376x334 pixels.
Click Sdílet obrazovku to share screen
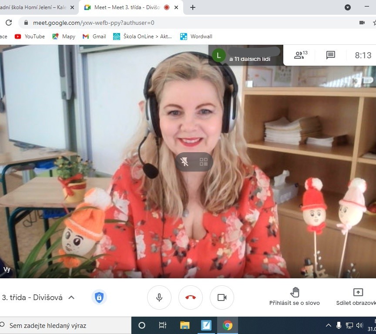(x=356, y=297)
